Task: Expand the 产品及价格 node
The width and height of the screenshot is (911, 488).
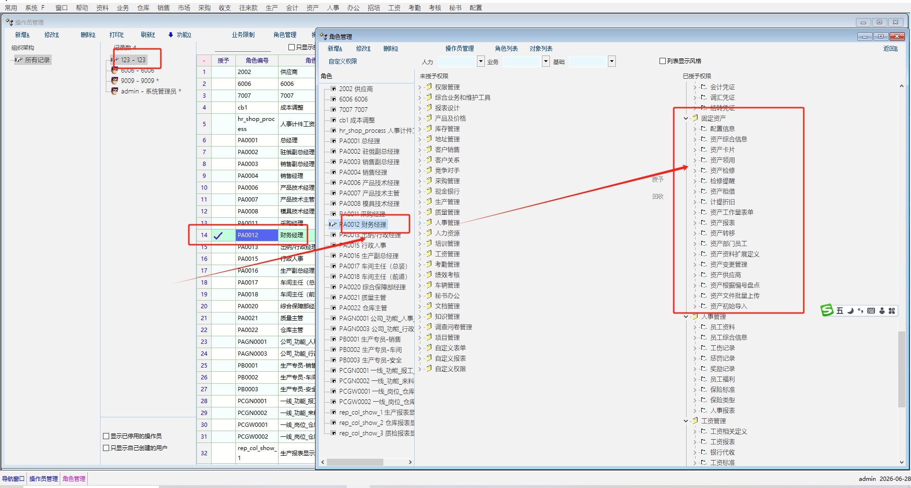Action: click(420, 118)
